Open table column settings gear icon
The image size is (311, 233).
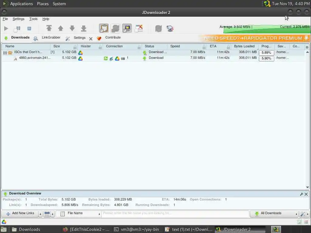click(x=307, y=47)
